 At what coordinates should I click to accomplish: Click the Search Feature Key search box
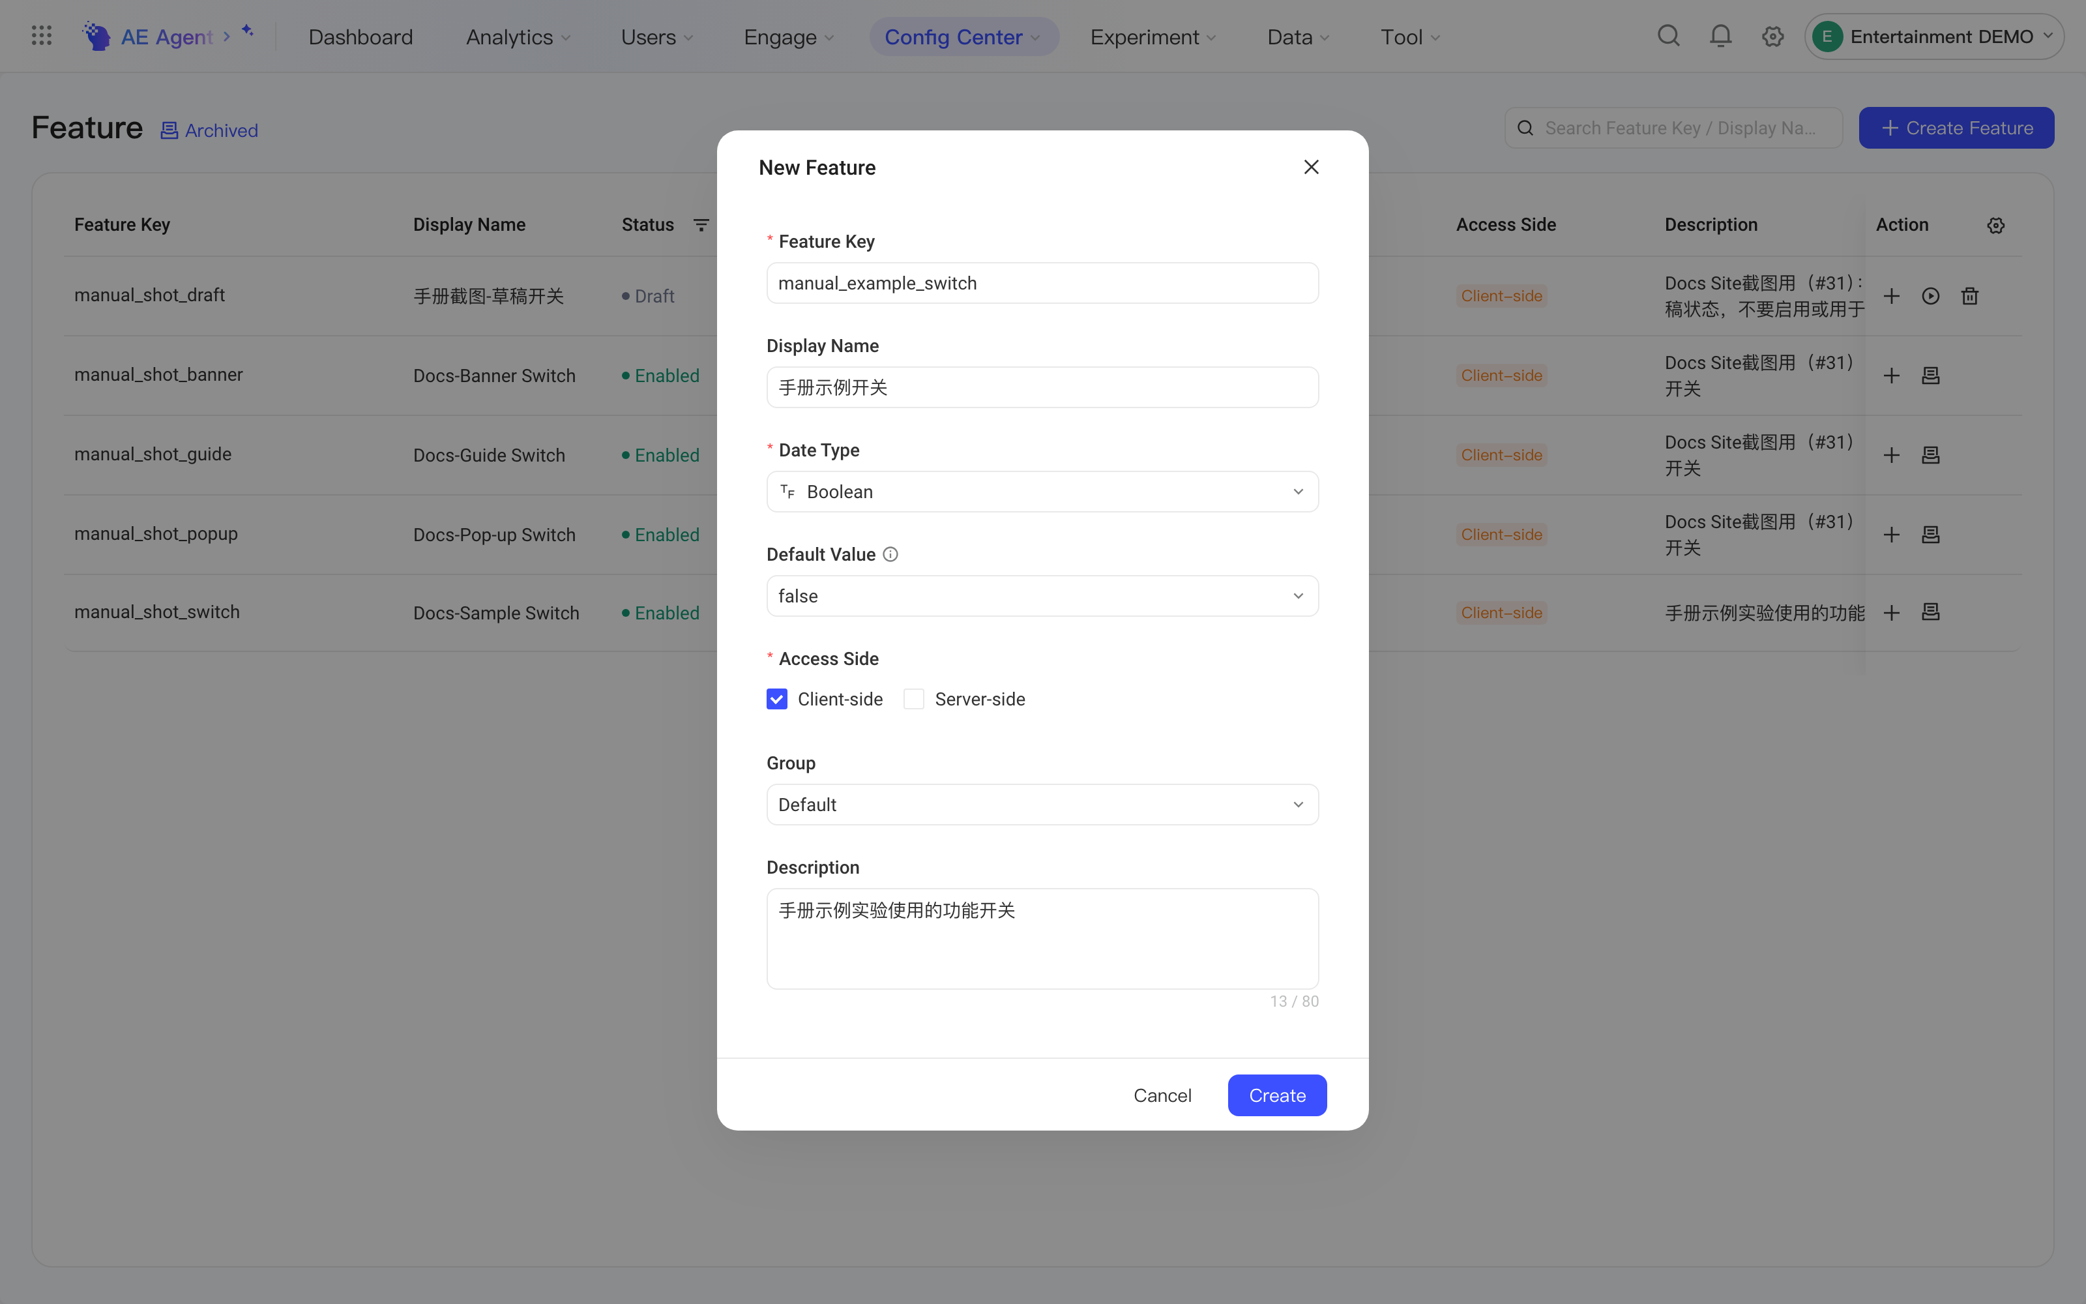click(x=1673, y=128)
